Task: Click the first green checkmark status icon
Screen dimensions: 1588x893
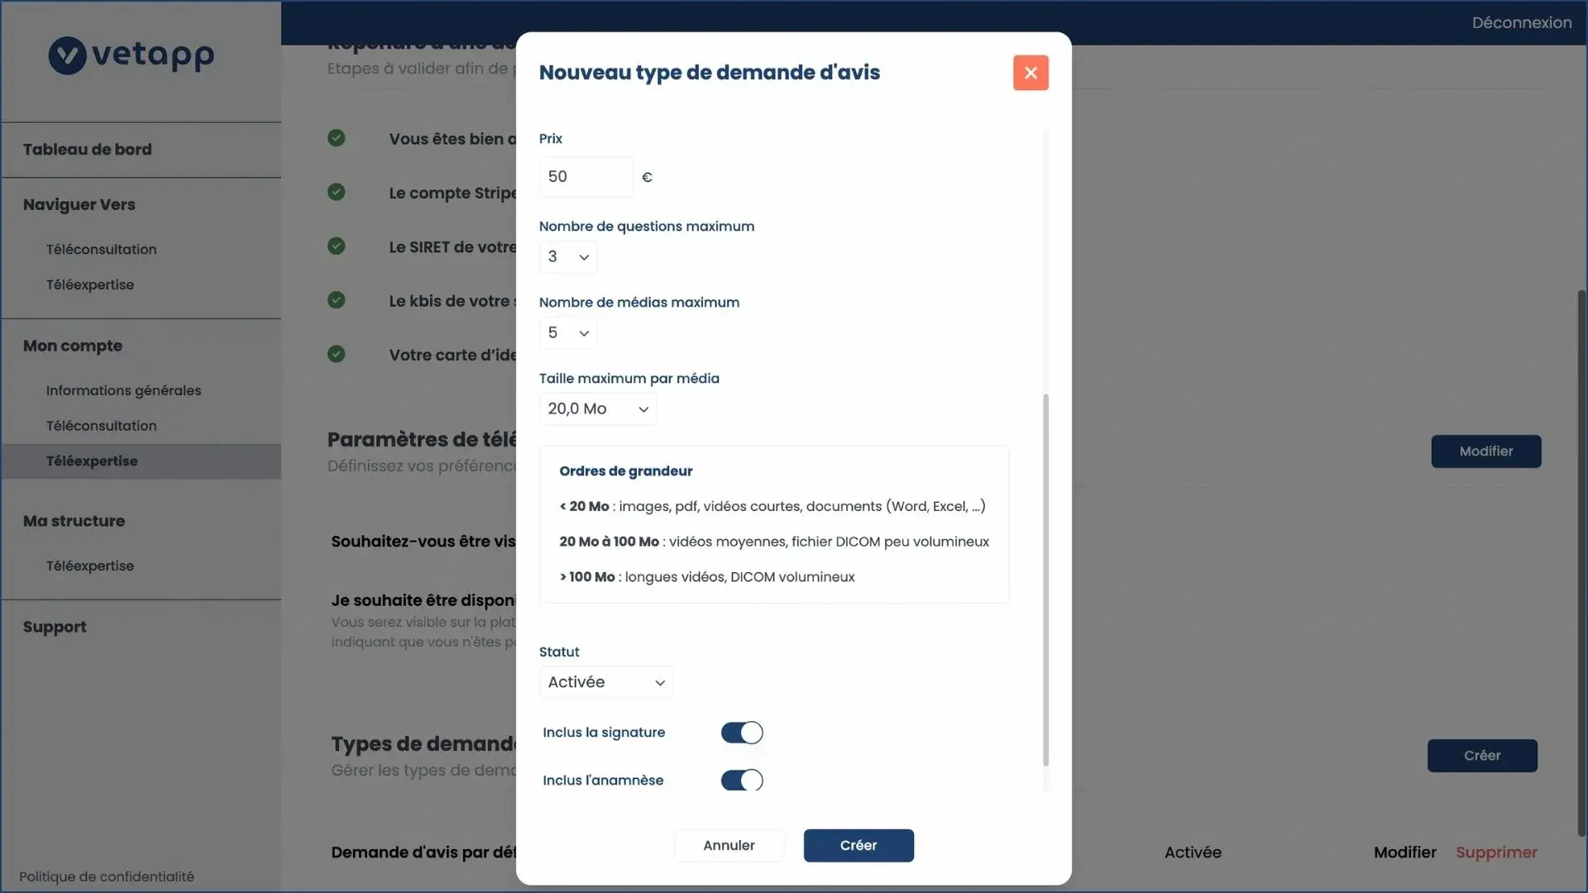Action: [x=336, y=138]
